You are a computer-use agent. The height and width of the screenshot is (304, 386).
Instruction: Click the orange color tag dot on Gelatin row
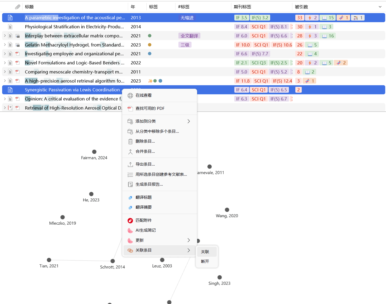click(150, 45)
